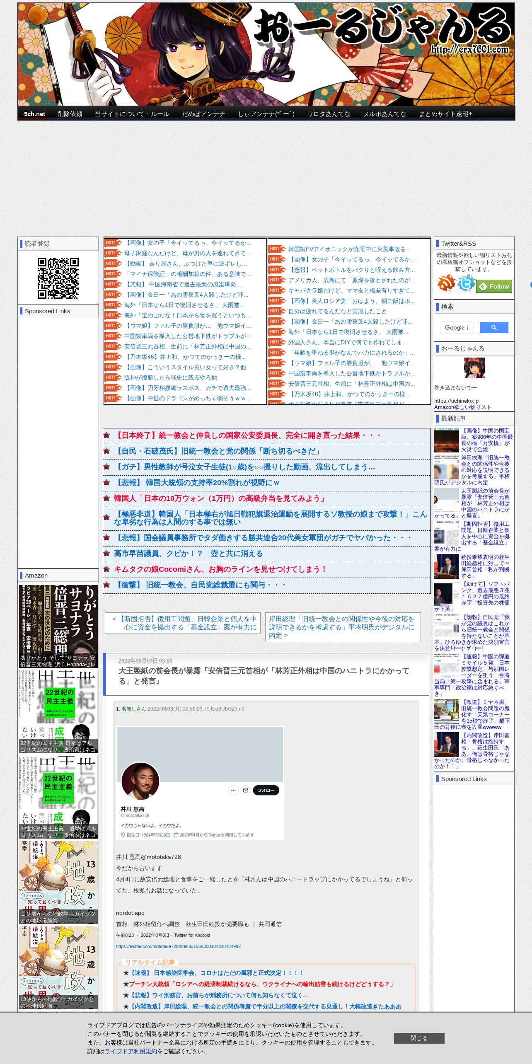Open the Amazon欲しい物リスト link

(462, 407)
